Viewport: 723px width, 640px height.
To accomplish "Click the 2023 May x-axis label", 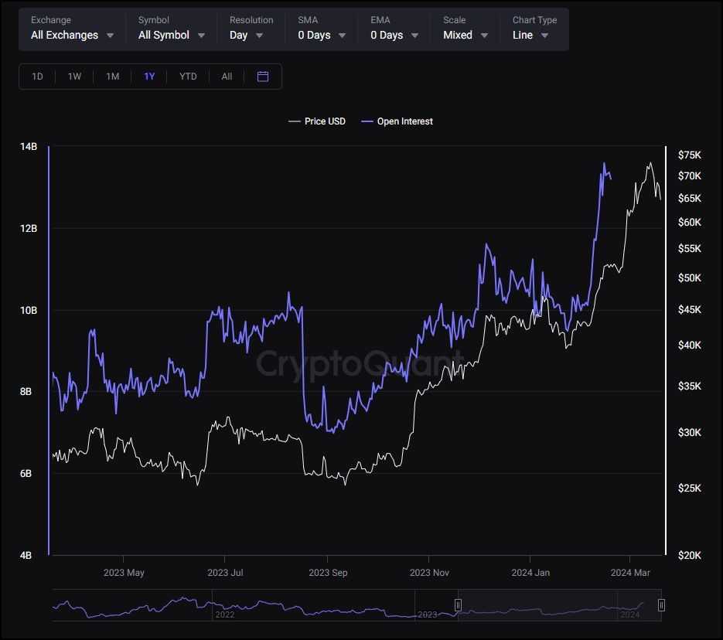I will point(124,573).
